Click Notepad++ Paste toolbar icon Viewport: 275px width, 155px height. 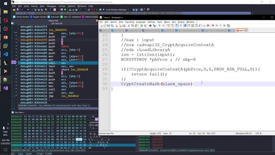point(136,26)
